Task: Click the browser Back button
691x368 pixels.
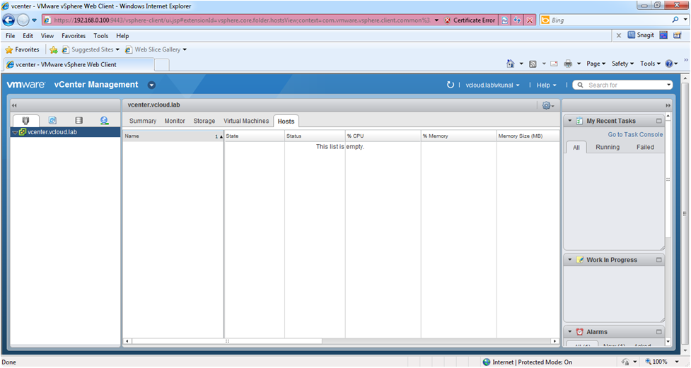Action: coord(8,20)
